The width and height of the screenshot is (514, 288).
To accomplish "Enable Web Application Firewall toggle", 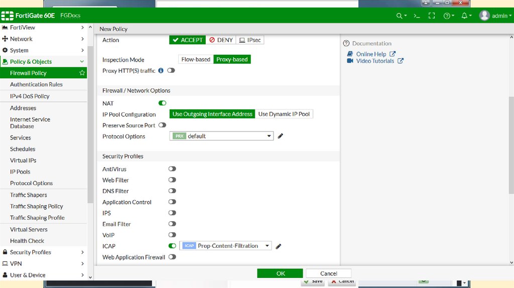I will point(172,257).
